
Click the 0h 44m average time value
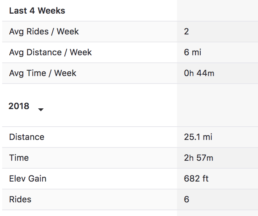coord(199,73)
